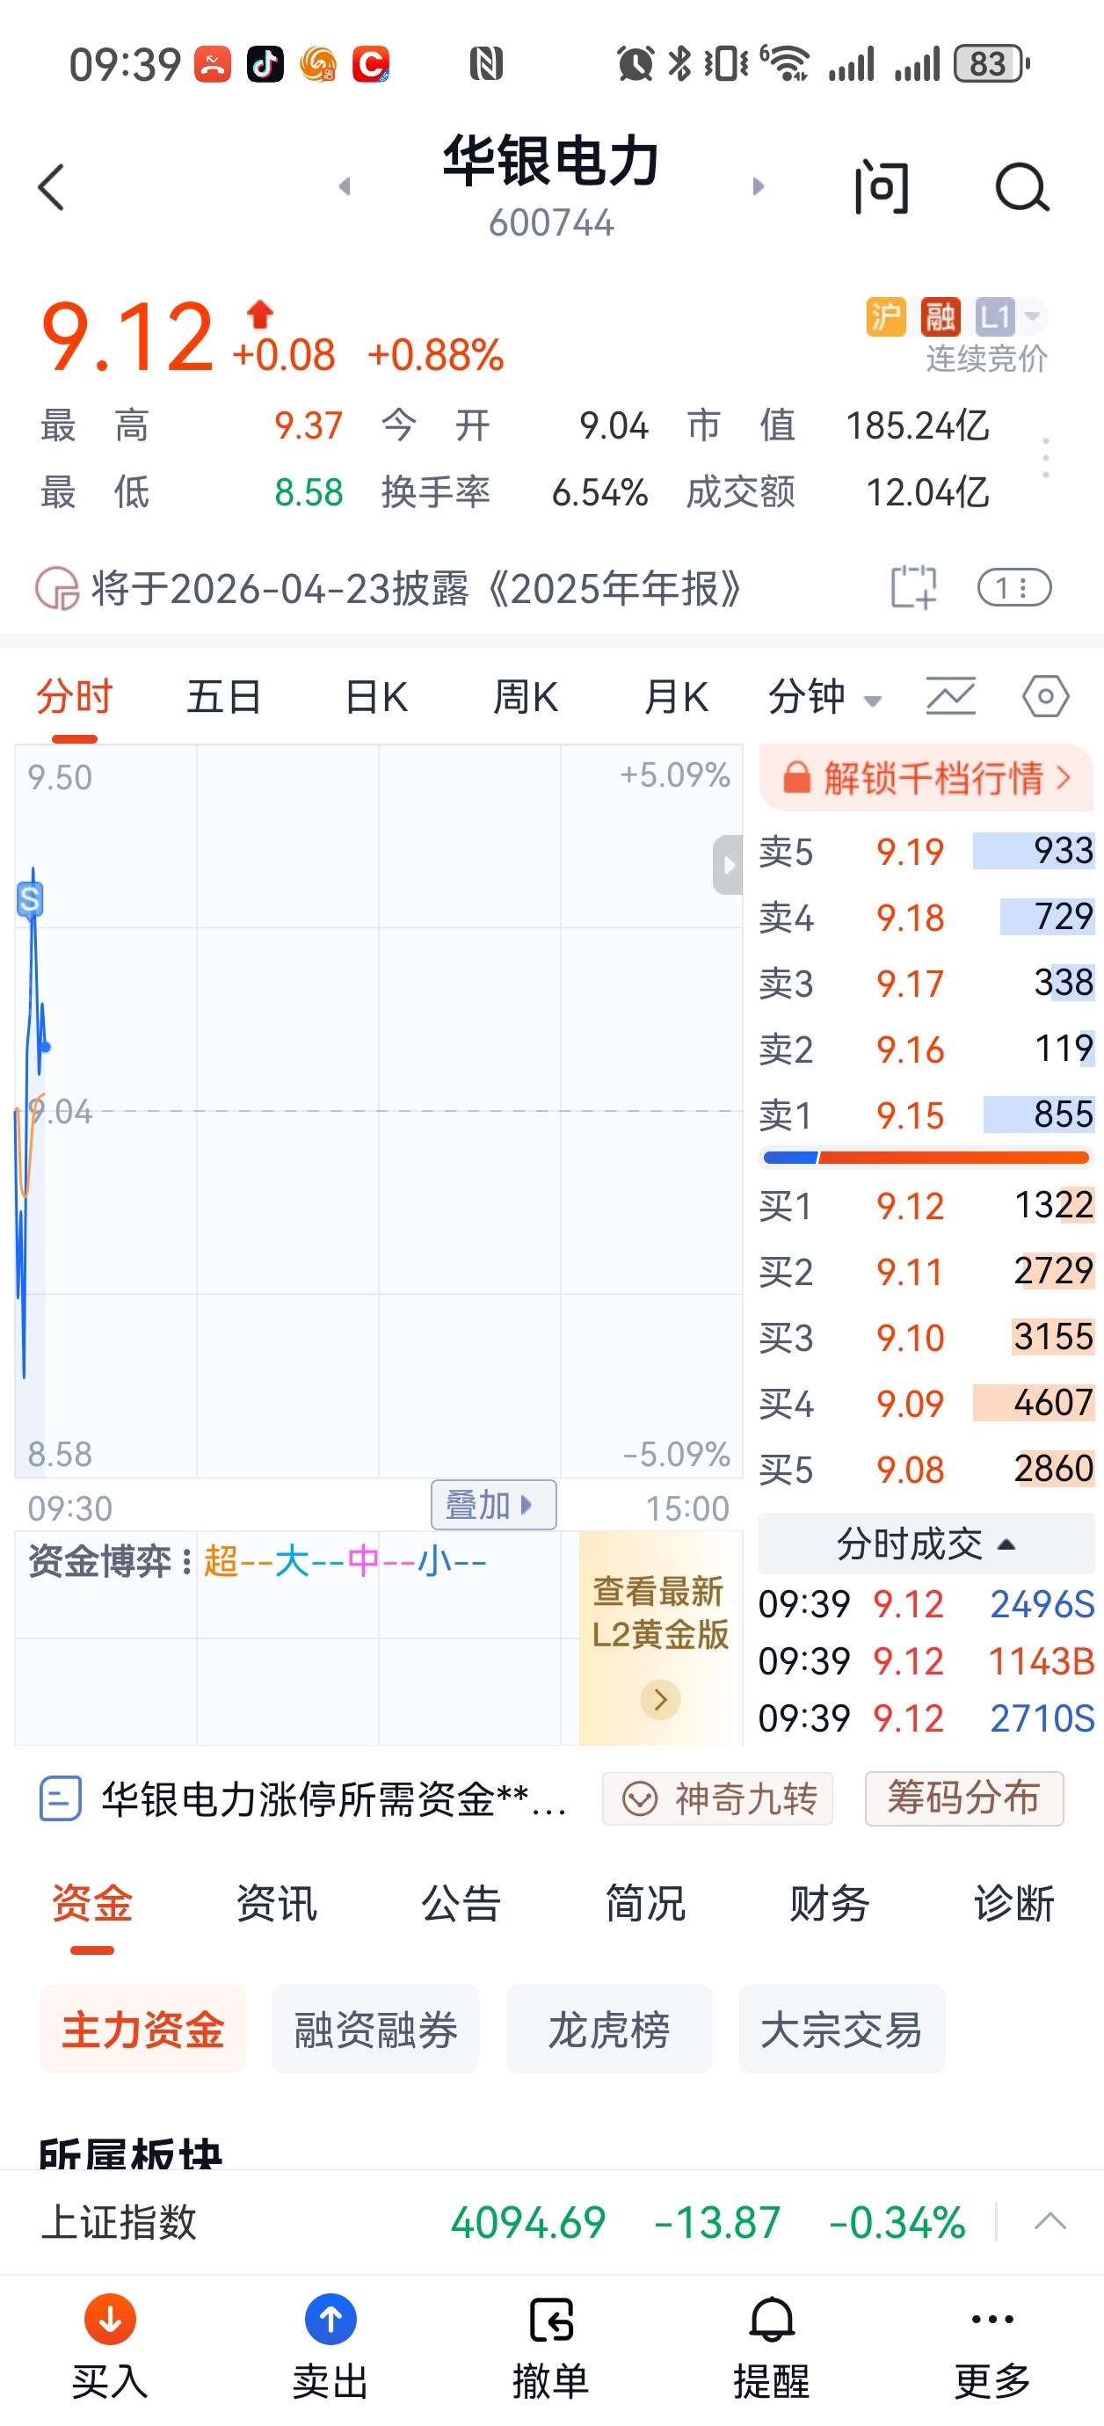
Task: Select the 融资融券 sub-tab
Action: [376, 2030]
